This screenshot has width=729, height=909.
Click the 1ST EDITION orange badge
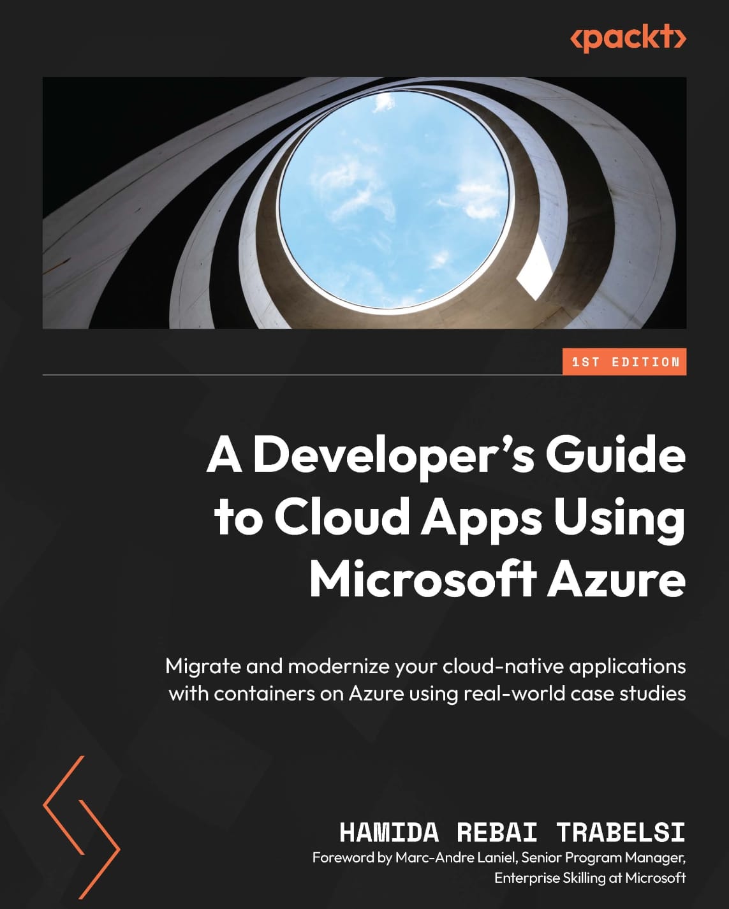tap(624, 362)
